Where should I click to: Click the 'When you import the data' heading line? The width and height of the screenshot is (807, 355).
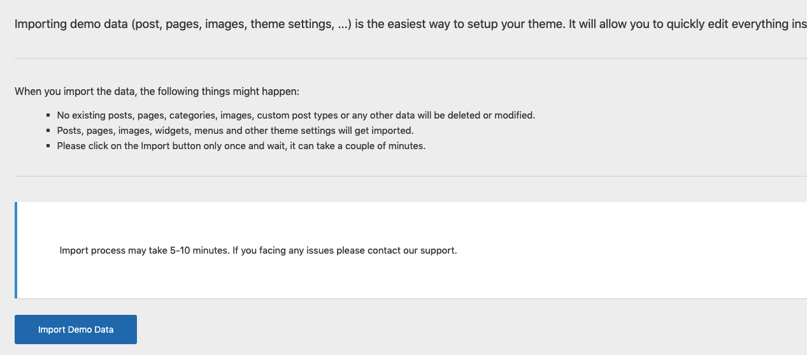tap(157, 91)
